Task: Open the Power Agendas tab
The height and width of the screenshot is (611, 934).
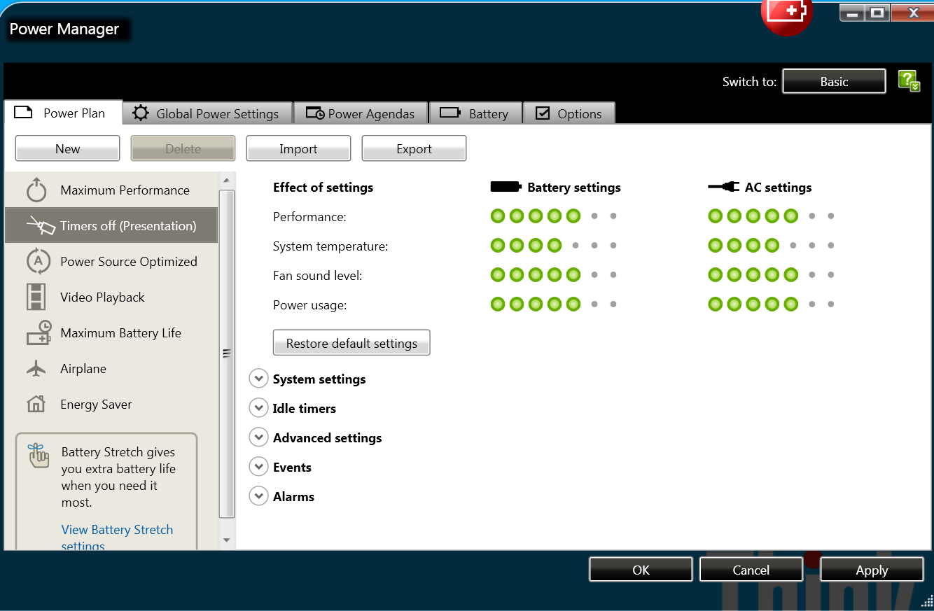Action: (361, 113)
